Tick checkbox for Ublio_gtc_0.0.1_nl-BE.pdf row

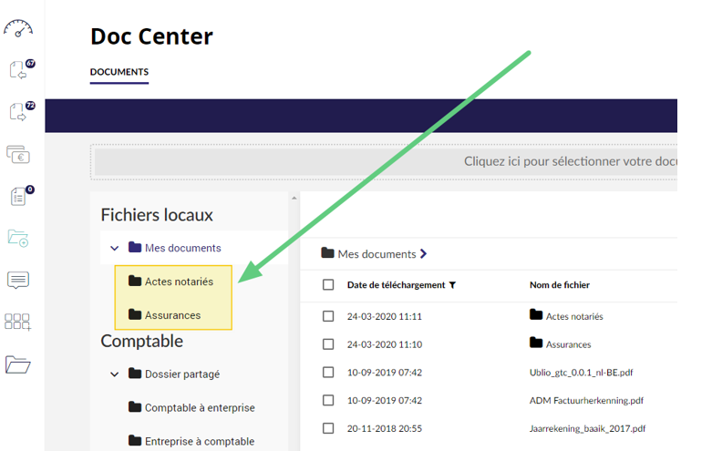(x=328, y=373)
